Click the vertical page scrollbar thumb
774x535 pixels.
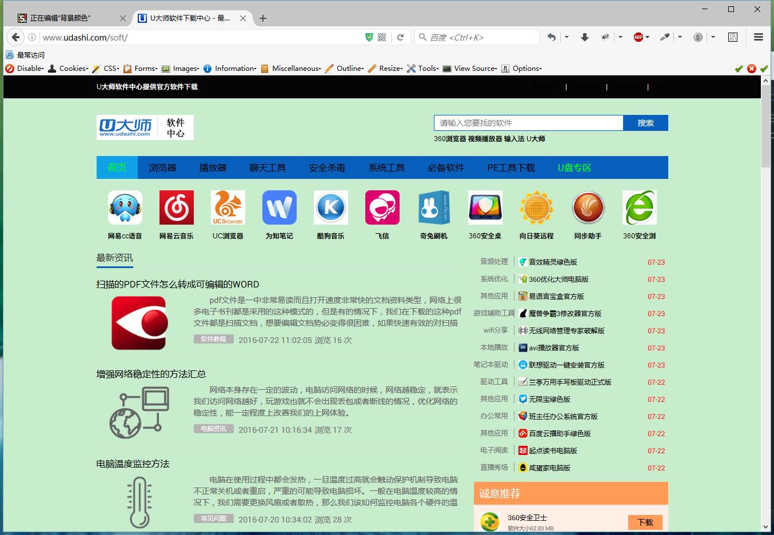765,126
